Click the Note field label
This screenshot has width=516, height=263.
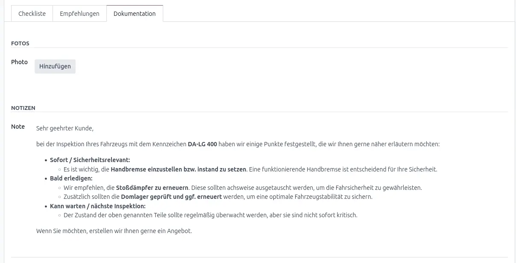(x=18, y=127)
